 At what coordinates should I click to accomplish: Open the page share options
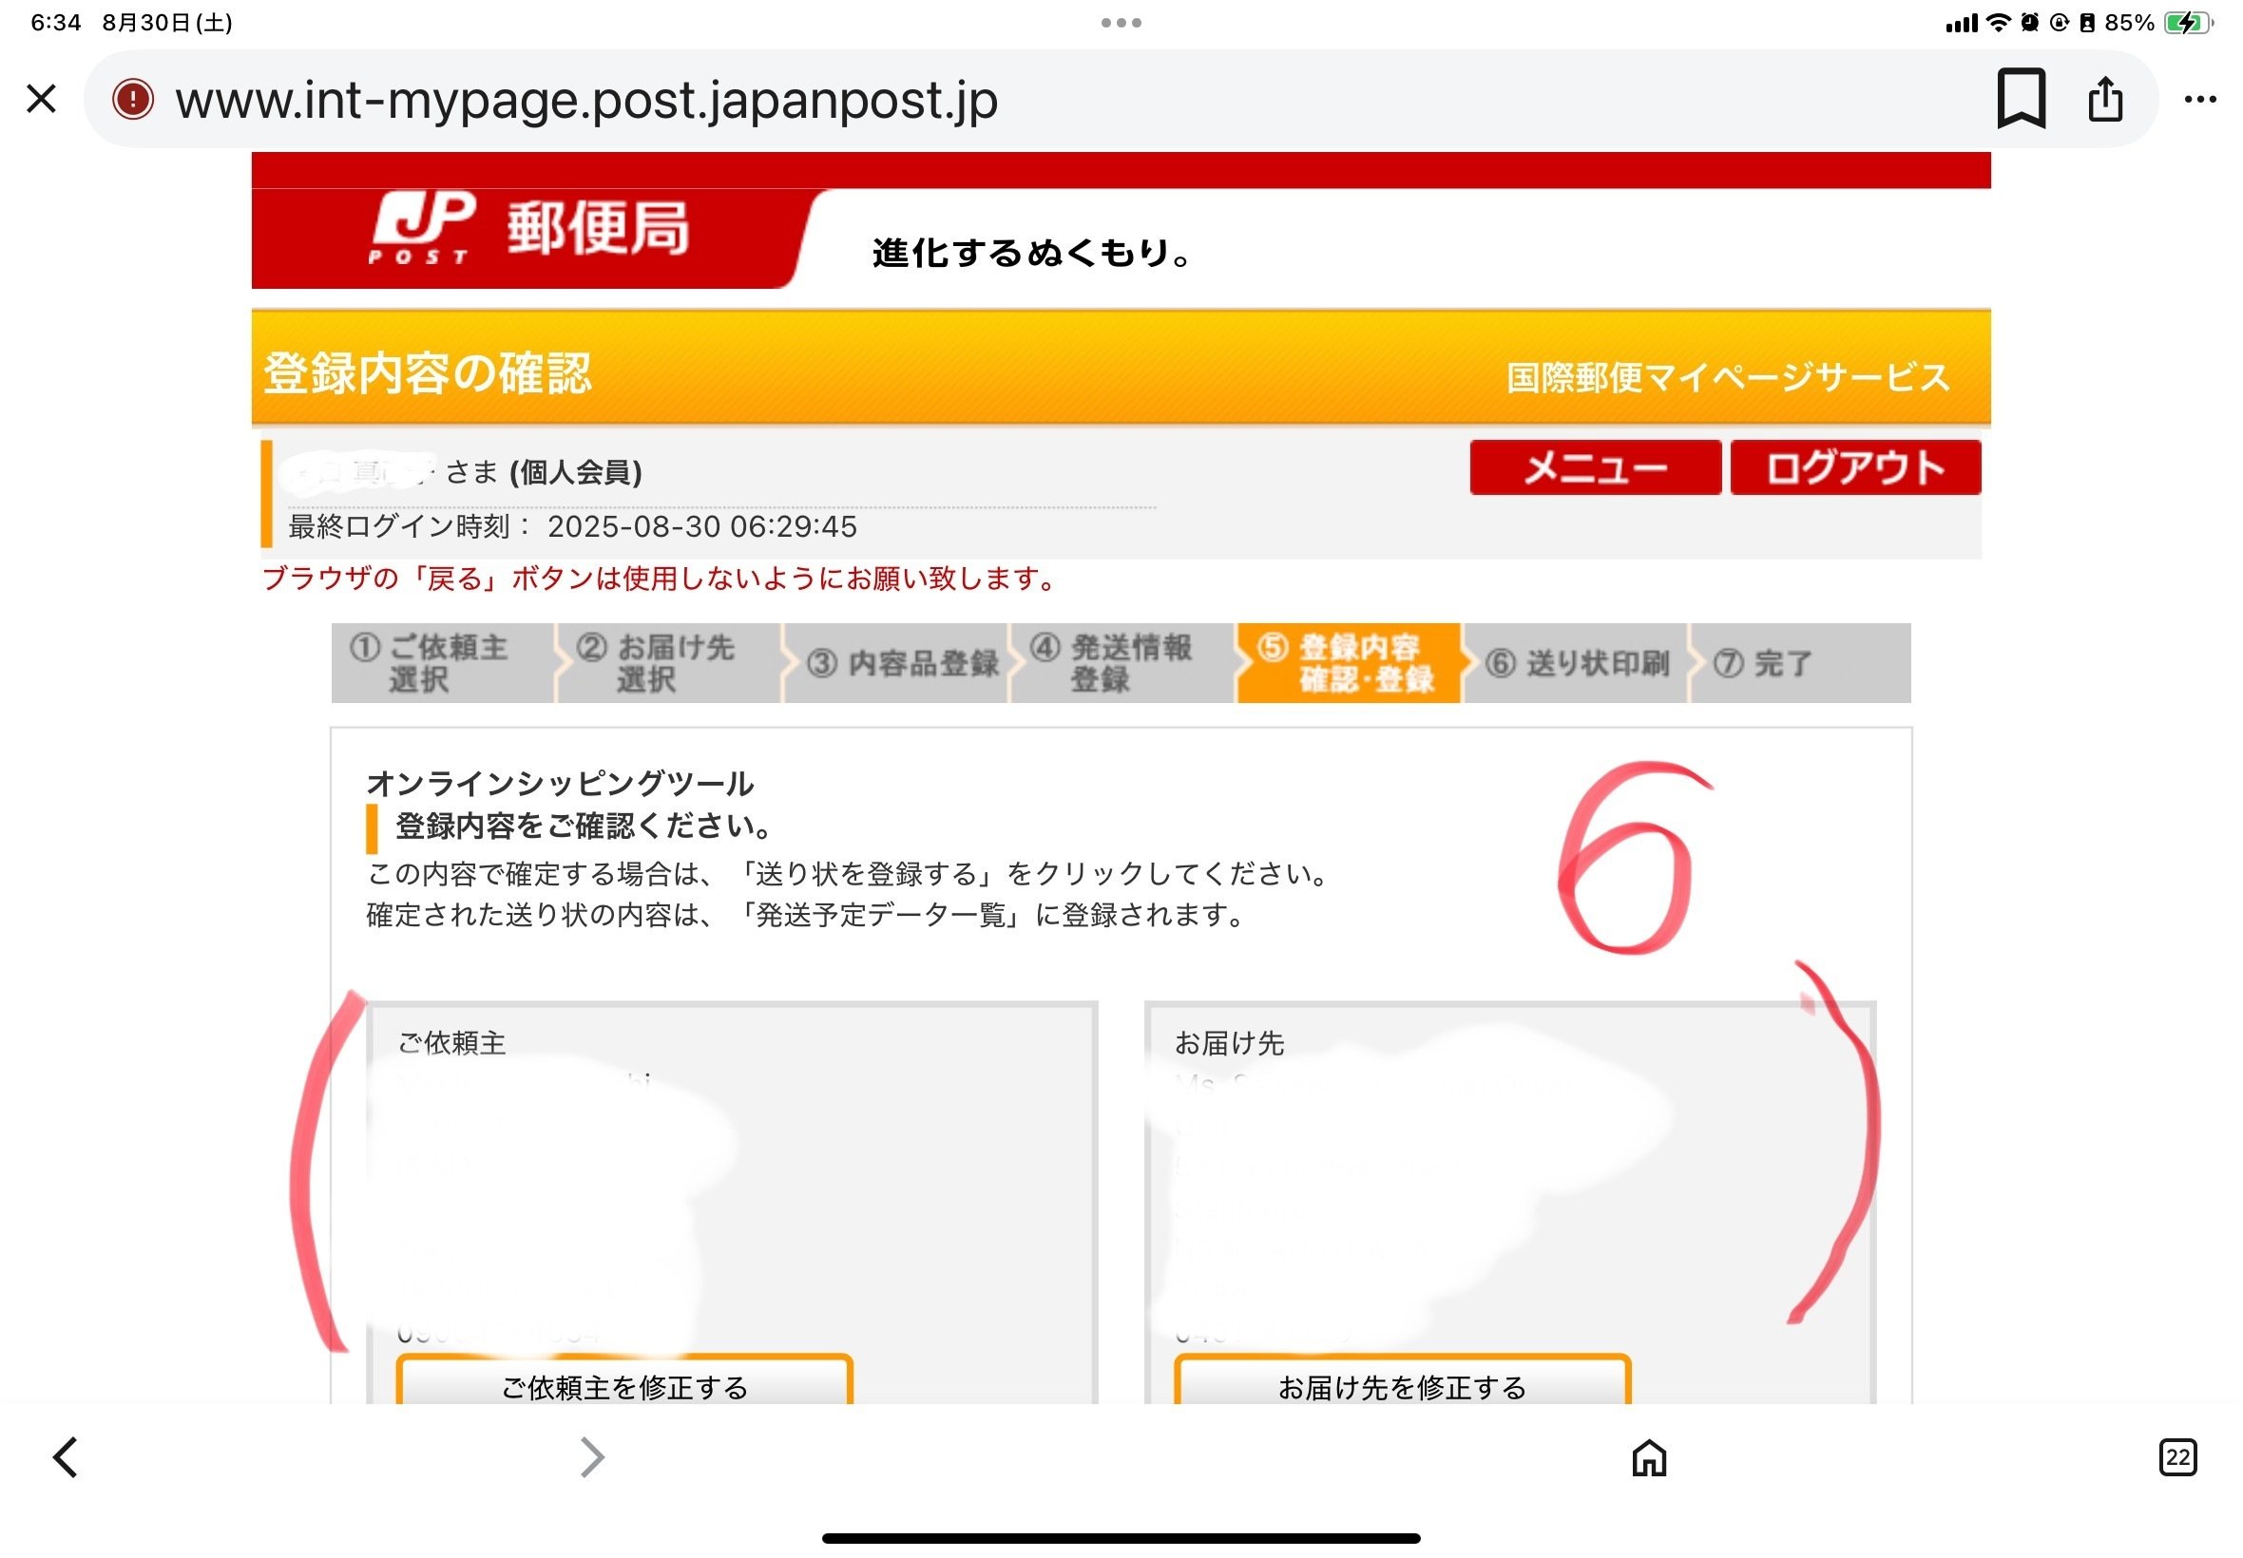pyautogui.click(x=2103, y=100)
